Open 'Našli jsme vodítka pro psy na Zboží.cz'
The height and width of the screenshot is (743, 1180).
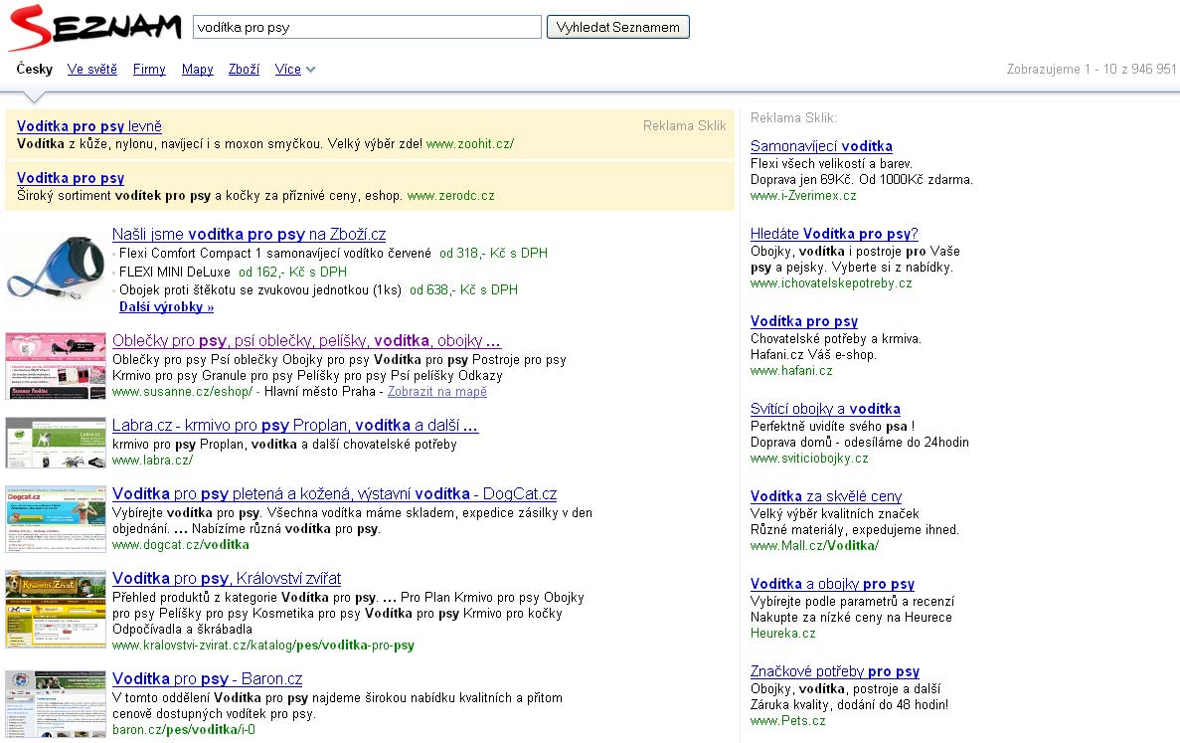pyautogui.click(x=250, y=234)
